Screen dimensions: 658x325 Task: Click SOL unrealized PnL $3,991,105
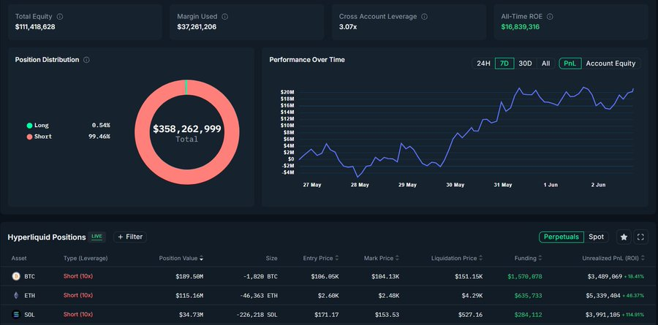point(602,315)
